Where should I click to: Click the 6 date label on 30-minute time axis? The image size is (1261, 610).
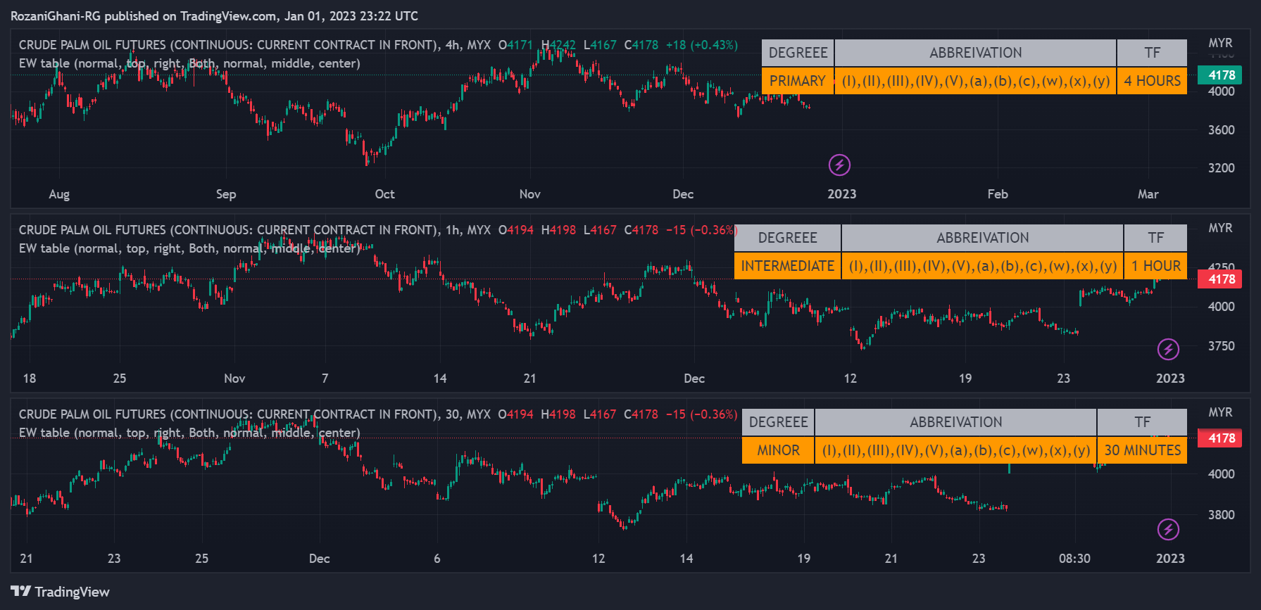[x=437, y=559]
